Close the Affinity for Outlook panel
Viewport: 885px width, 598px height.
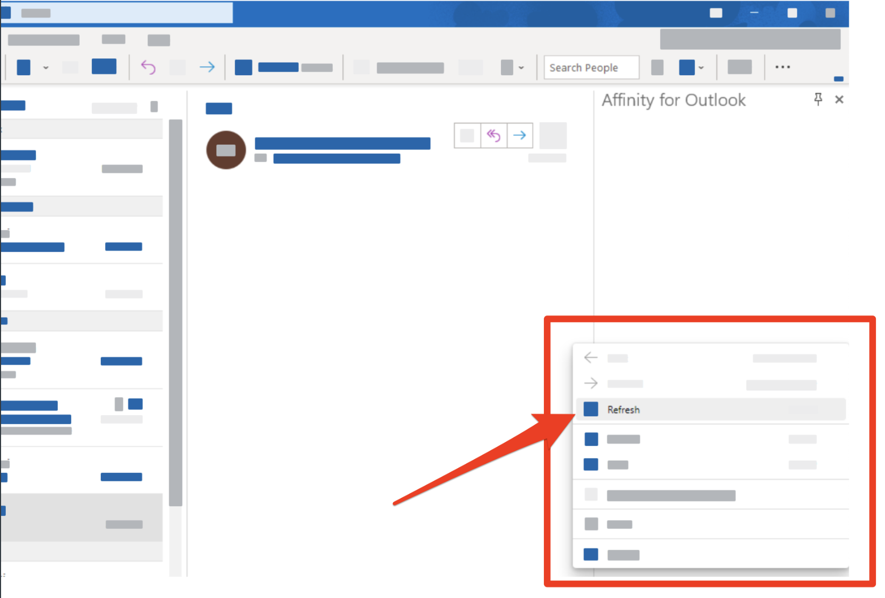839,99
